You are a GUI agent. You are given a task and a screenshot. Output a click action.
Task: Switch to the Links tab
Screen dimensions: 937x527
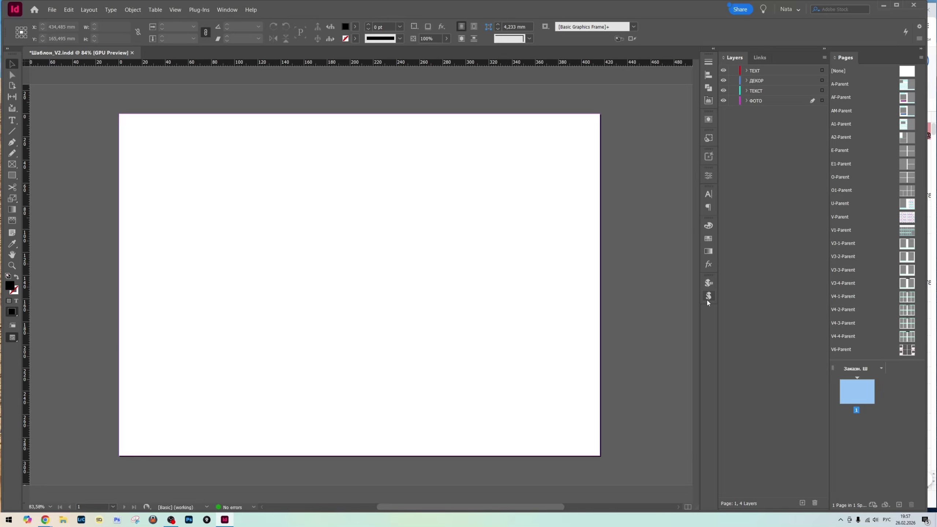pyautogui.click(x=759, y=57)
